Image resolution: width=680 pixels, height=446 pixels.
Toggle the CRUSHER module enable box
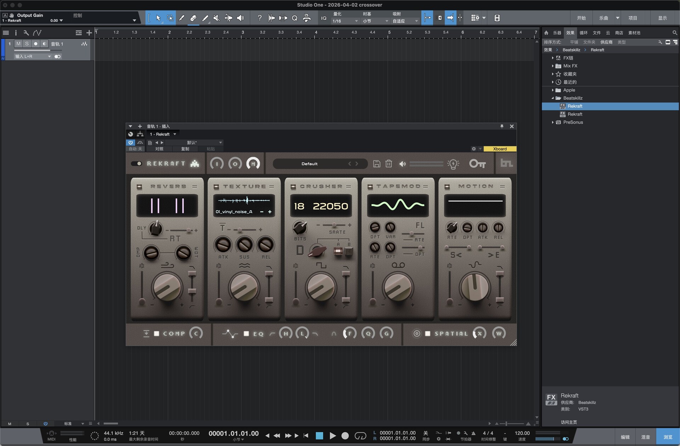pyautogui.click(x=293, y=187)
